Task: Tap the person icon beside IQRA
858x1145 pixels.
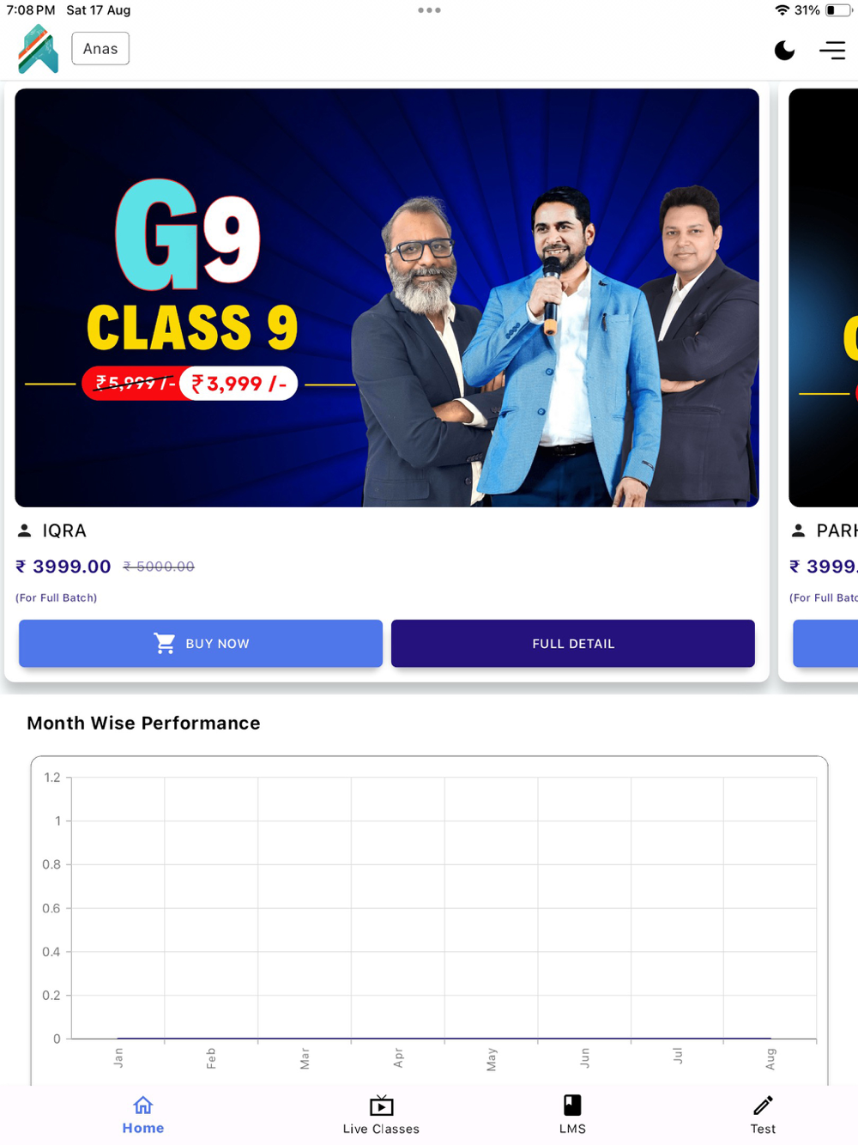Action: click(x=25, y=530)
